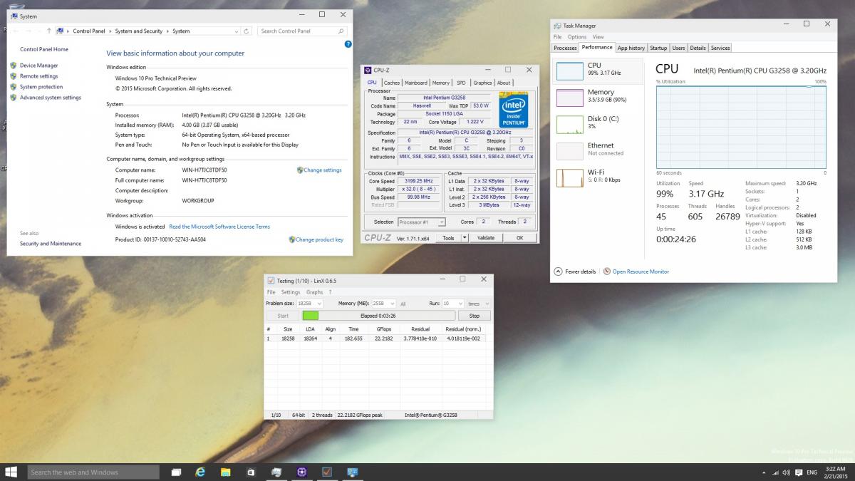This screenshot has height=481, width=855.
Task: Collapse with the Fewer details chevron icon
Action: click(558, 271)
